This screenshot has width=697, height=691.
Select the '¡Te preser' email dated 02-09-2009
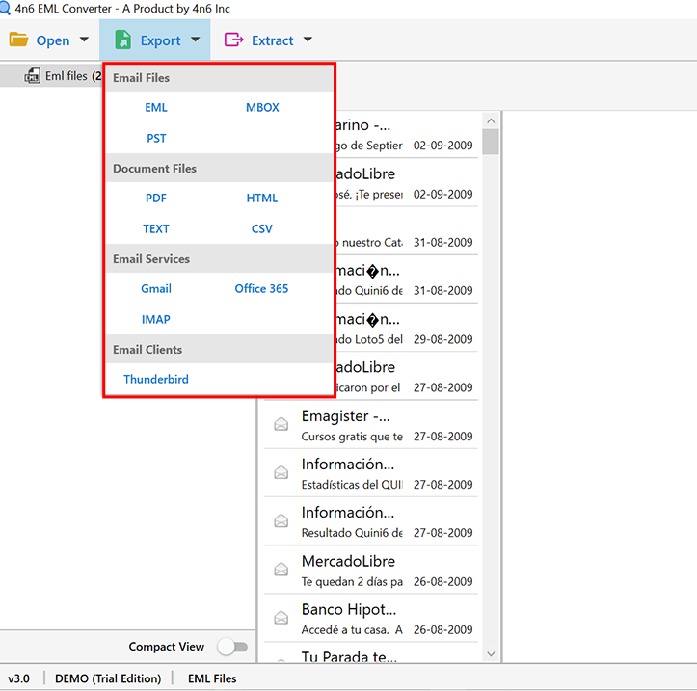(407, 183)
